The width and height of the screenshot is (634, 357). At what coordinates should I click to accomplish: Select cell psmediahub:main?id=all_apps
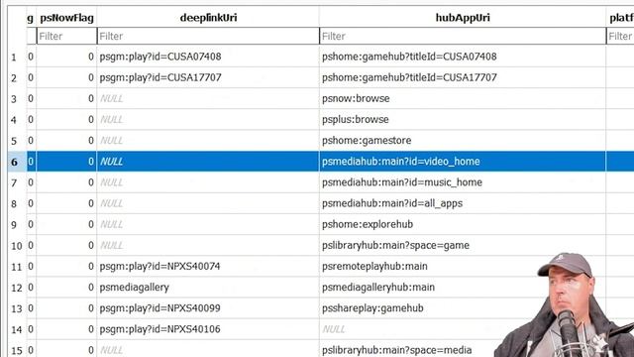[x=463, y=203]
